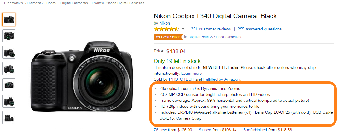Click the Digital Point & Shoot Cameras bestseller link

(x=214, y=37)
